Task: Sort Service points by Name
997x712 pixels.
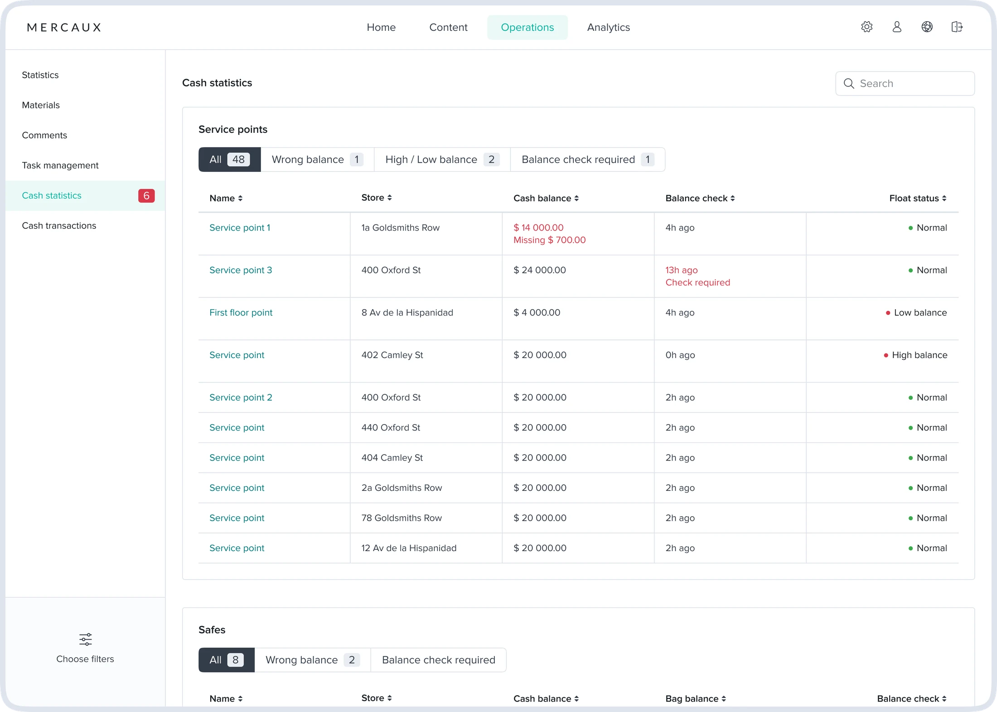Action: pyautogui.click(x=226, y=198)
